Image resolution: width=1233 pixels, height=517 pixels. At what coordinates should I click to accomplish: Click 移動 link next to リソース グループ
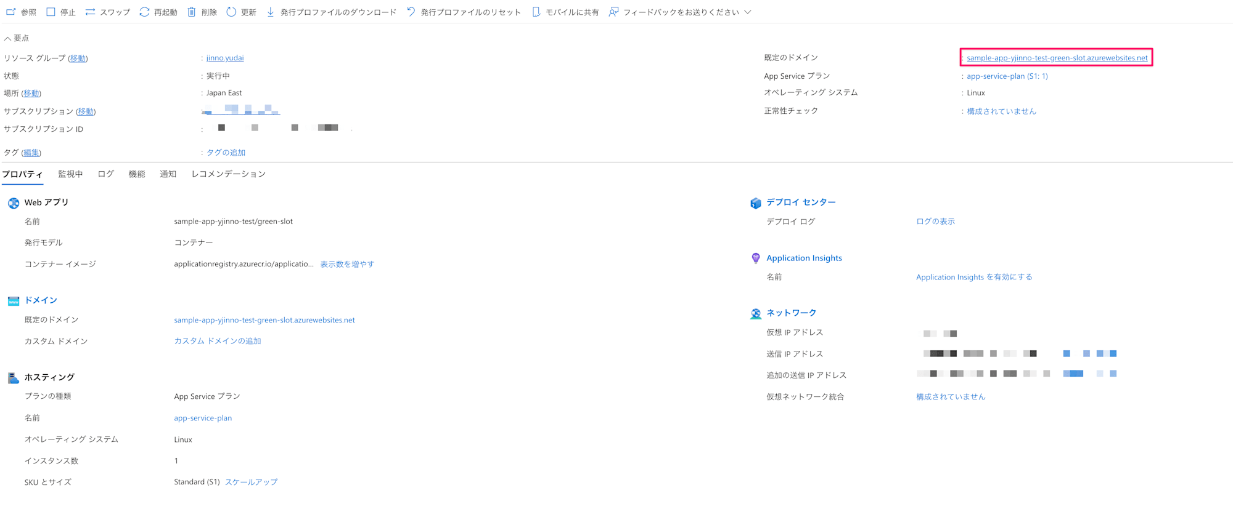point(78,58)
